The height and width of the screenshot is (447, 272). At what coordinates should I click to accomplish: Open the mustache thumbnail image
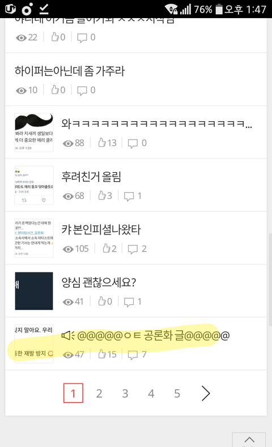[34, 132]
